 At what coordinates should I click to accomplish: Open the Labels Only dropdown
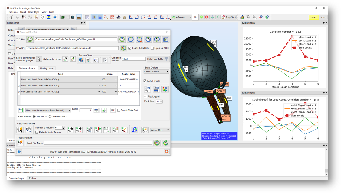pyautogui.click(x=160, y=130)
